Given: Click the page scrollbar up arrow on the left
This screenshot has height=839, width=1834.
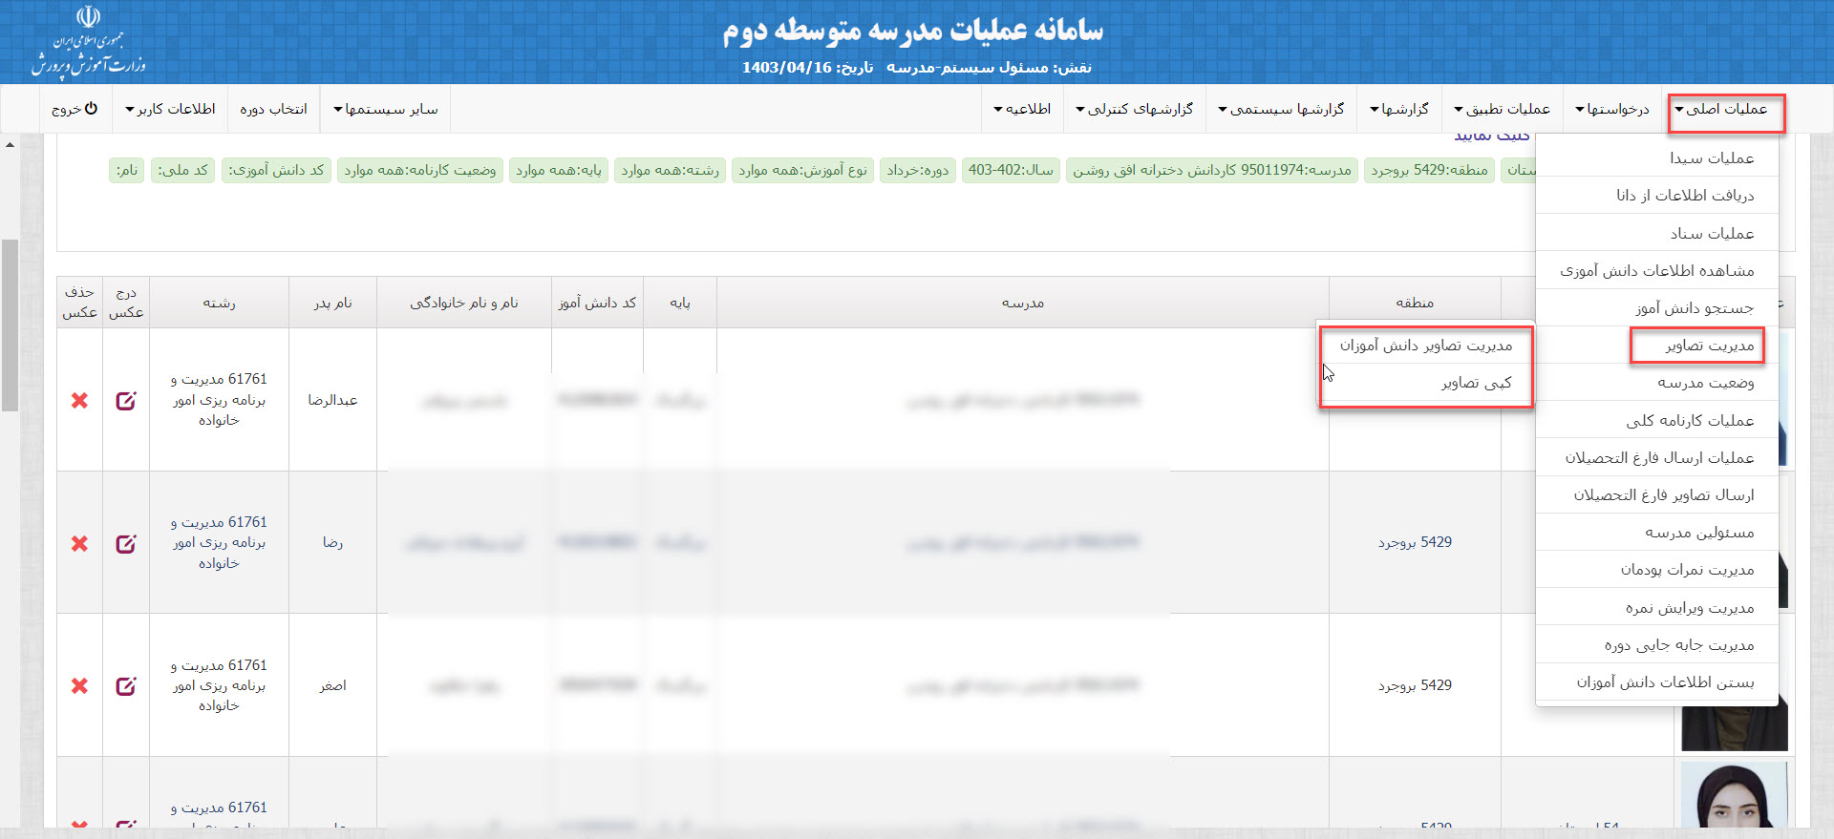Looking at the screenshot, I should [x=10, y=145].
